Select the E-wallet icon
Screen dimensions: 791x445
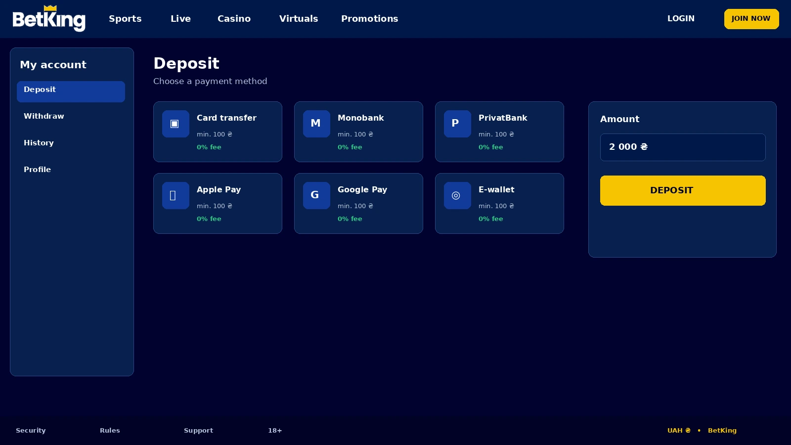[457, 195]
